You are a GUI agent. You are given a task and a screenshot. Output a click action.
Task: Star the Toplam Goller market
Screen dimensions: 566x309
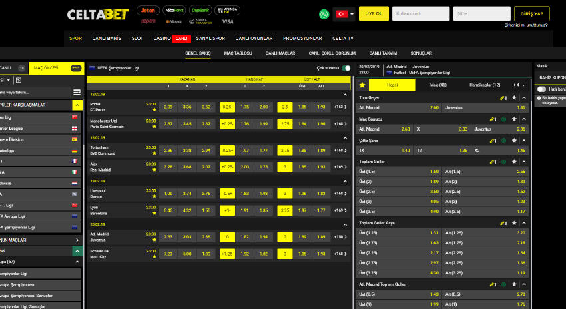(x=514, y=162)
